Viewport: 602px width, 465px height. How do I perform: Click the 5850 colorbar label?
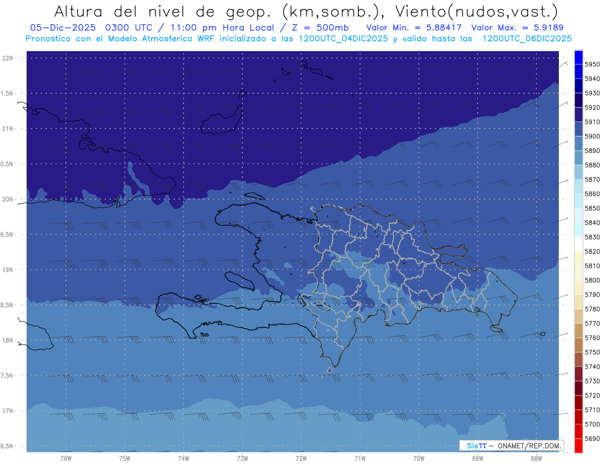[x=592, y=208]
